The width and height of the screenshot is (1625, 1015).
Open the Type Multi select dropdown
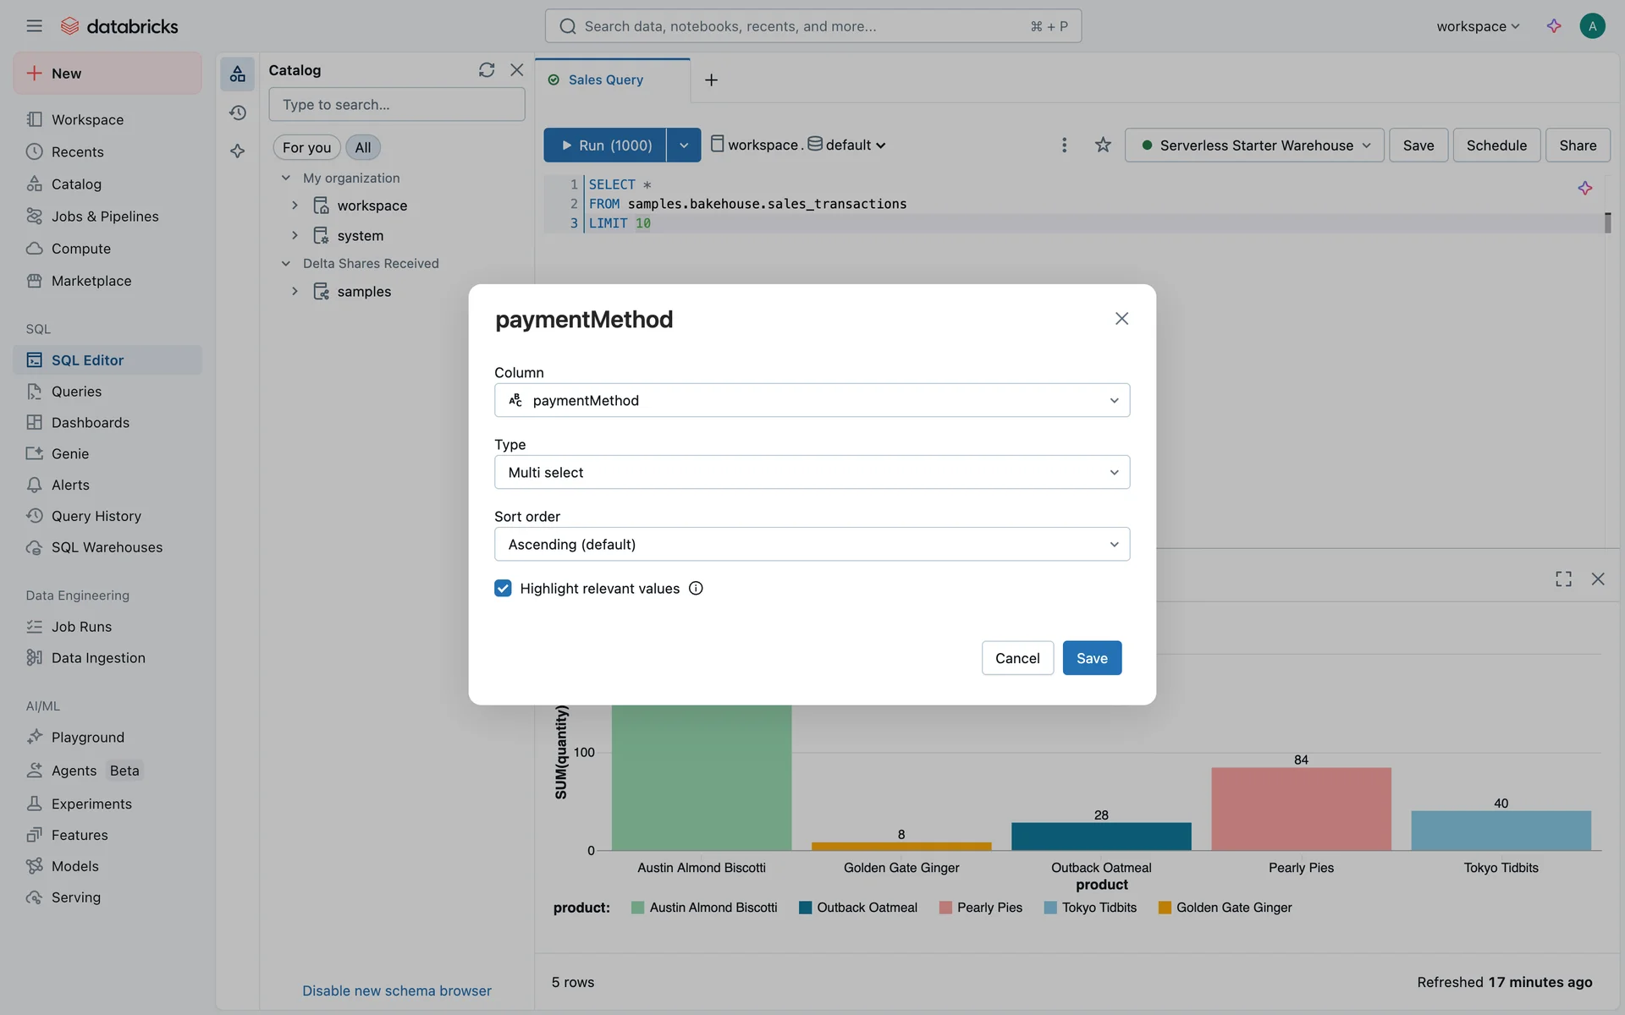coord(811,472)
